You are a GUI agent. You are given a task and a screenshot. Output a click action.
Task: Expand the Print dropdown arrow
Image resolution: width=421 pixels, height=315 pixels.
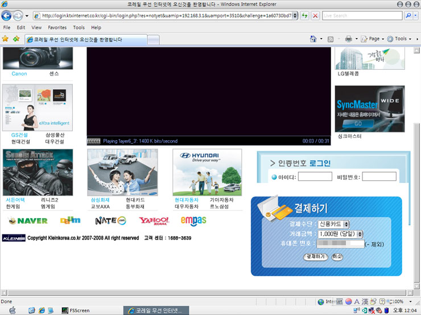tap(357, 39)
